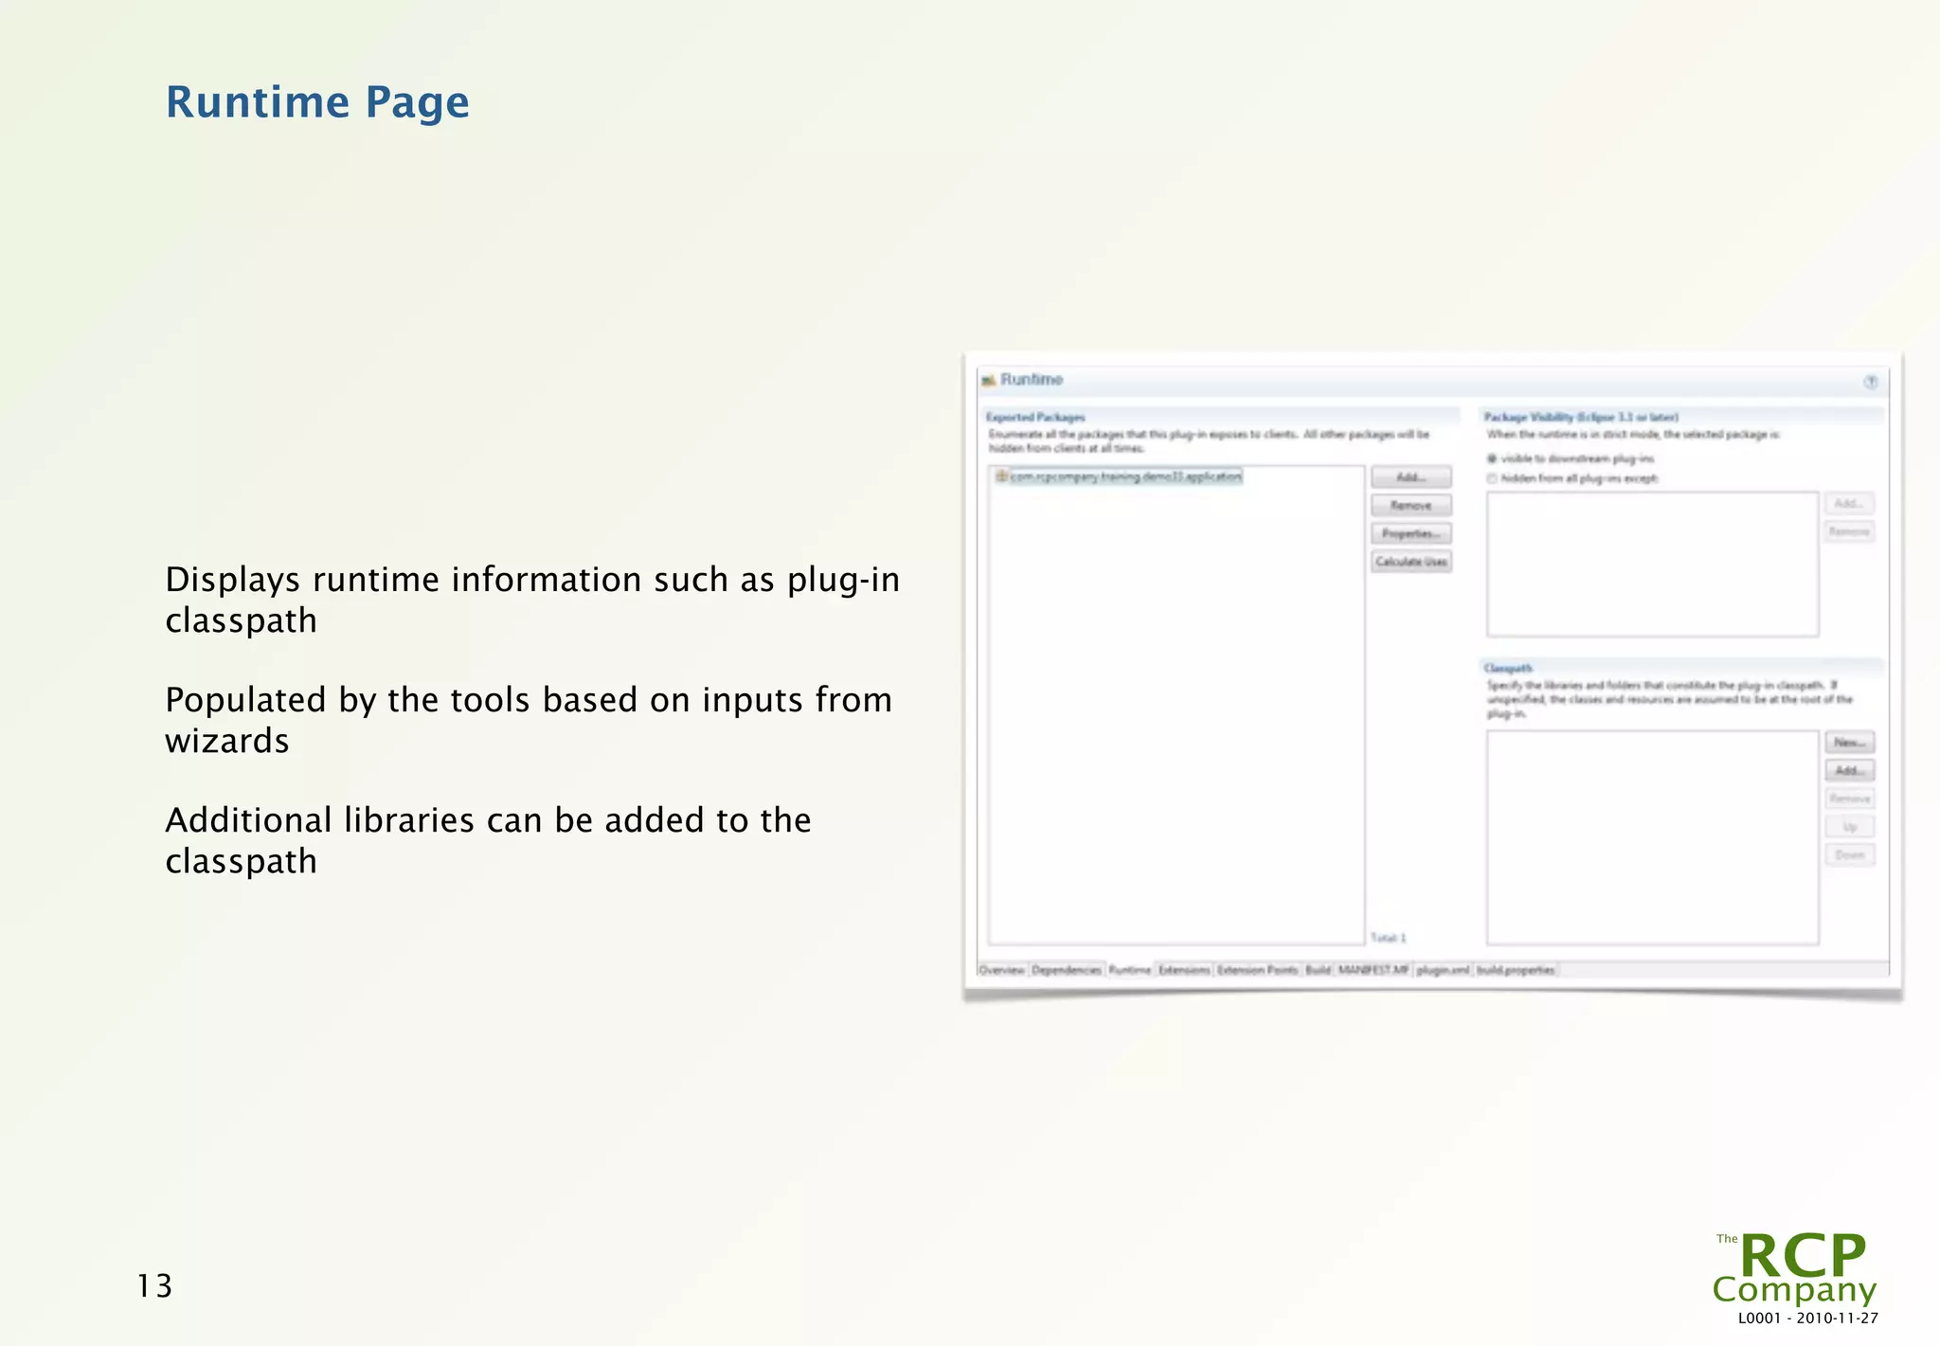Click the help icon in Runtime header

click(x=1870, y=382)
